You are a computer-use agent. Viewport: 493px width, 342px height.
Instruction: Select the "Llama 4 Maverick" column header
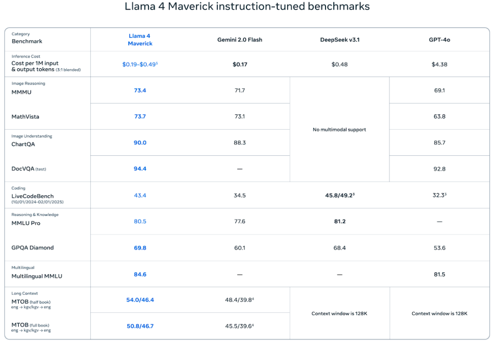pyautogui.click(x=140, y=40)
